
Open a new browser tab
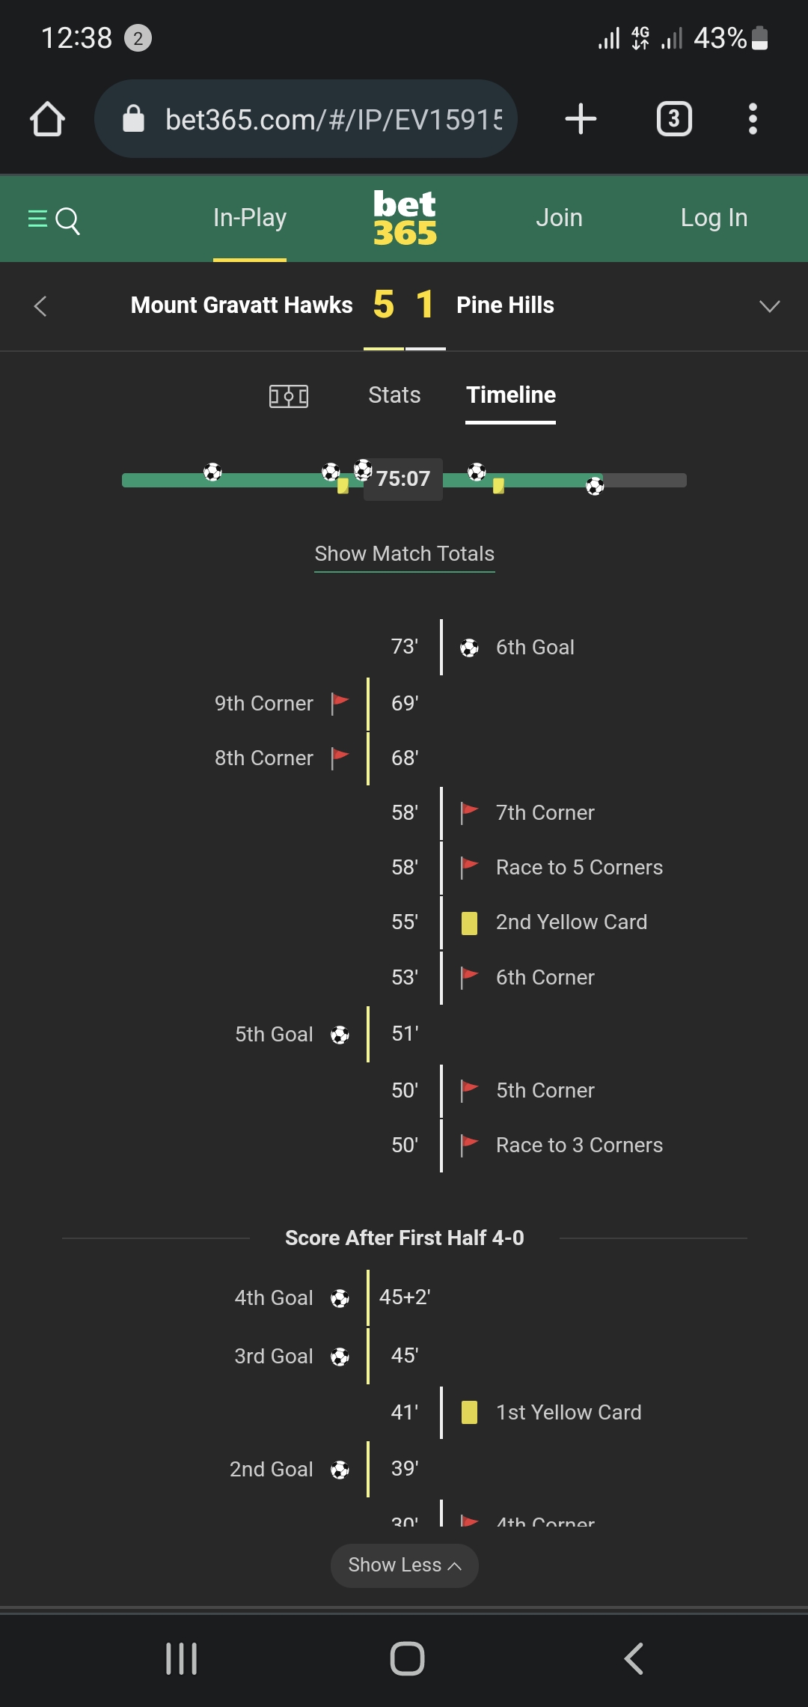coord(581,119)
